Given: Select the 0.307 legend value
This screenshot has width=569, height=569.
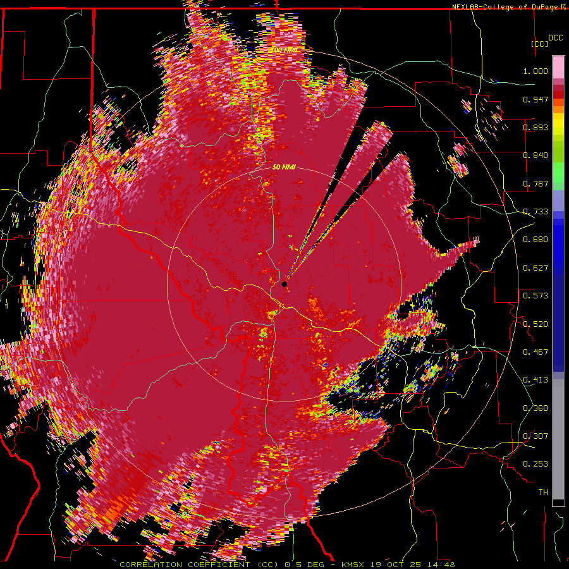Looking at the screenshot, I should pyautogui.click(x=535, y=436).
